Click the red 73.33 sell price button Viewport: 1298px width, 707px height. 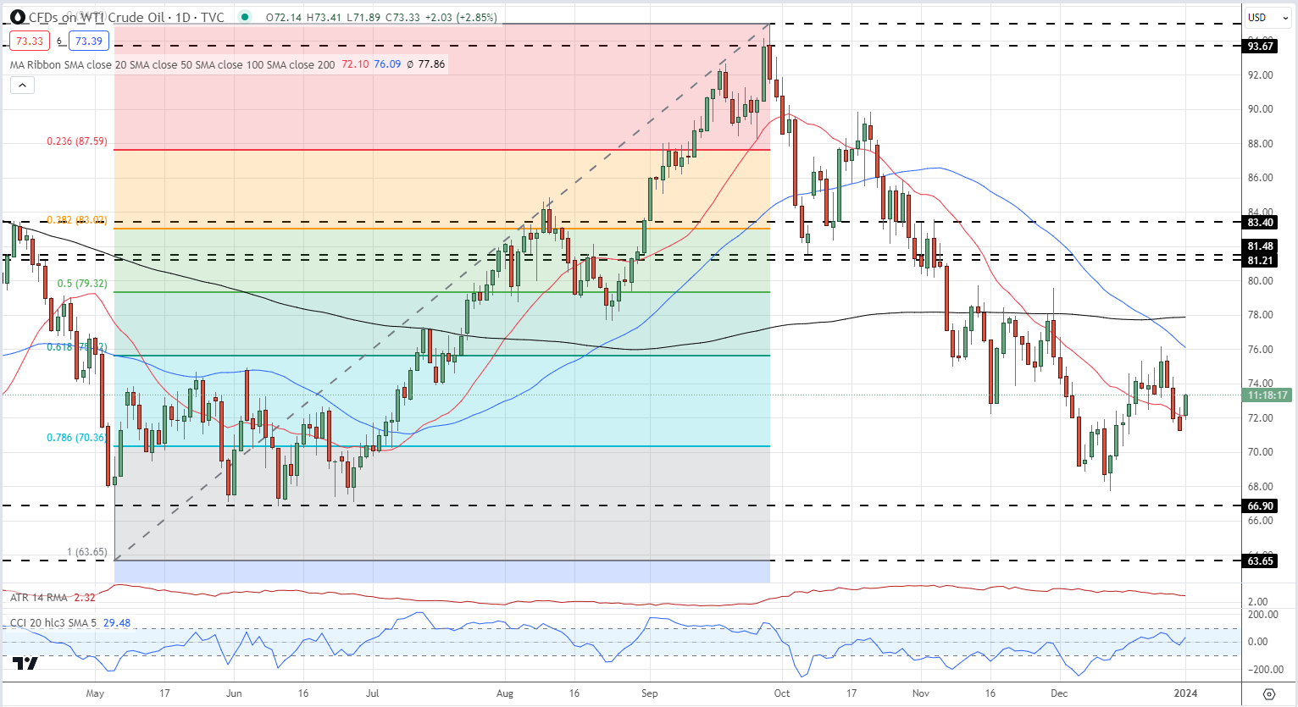(x=30, y=41)
